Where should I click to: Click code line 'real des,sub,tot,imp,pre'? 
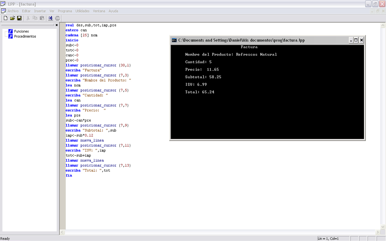click(x=91, y=25)
